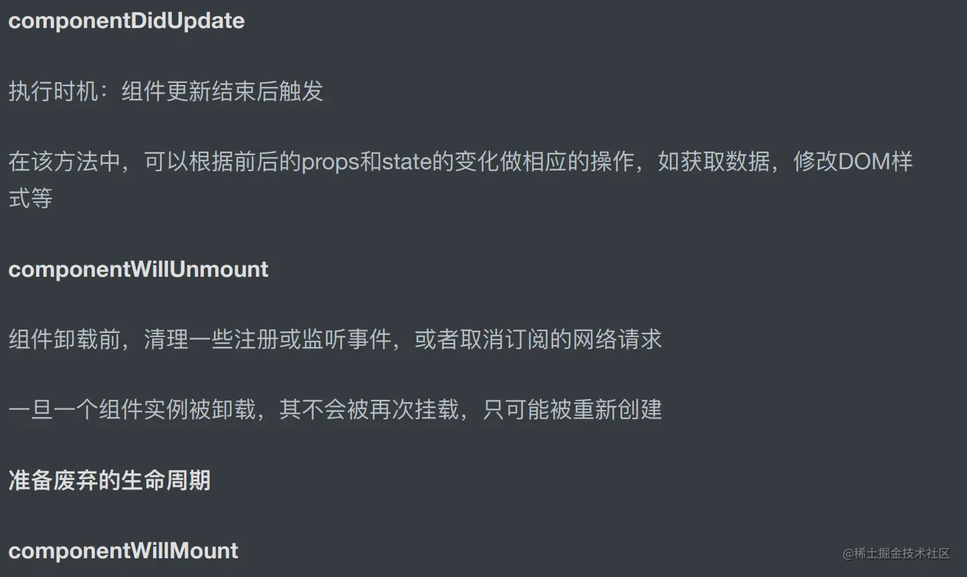Click the text 可以根据前后的
This screenshot has width=967, height=577.
(222, 162)
